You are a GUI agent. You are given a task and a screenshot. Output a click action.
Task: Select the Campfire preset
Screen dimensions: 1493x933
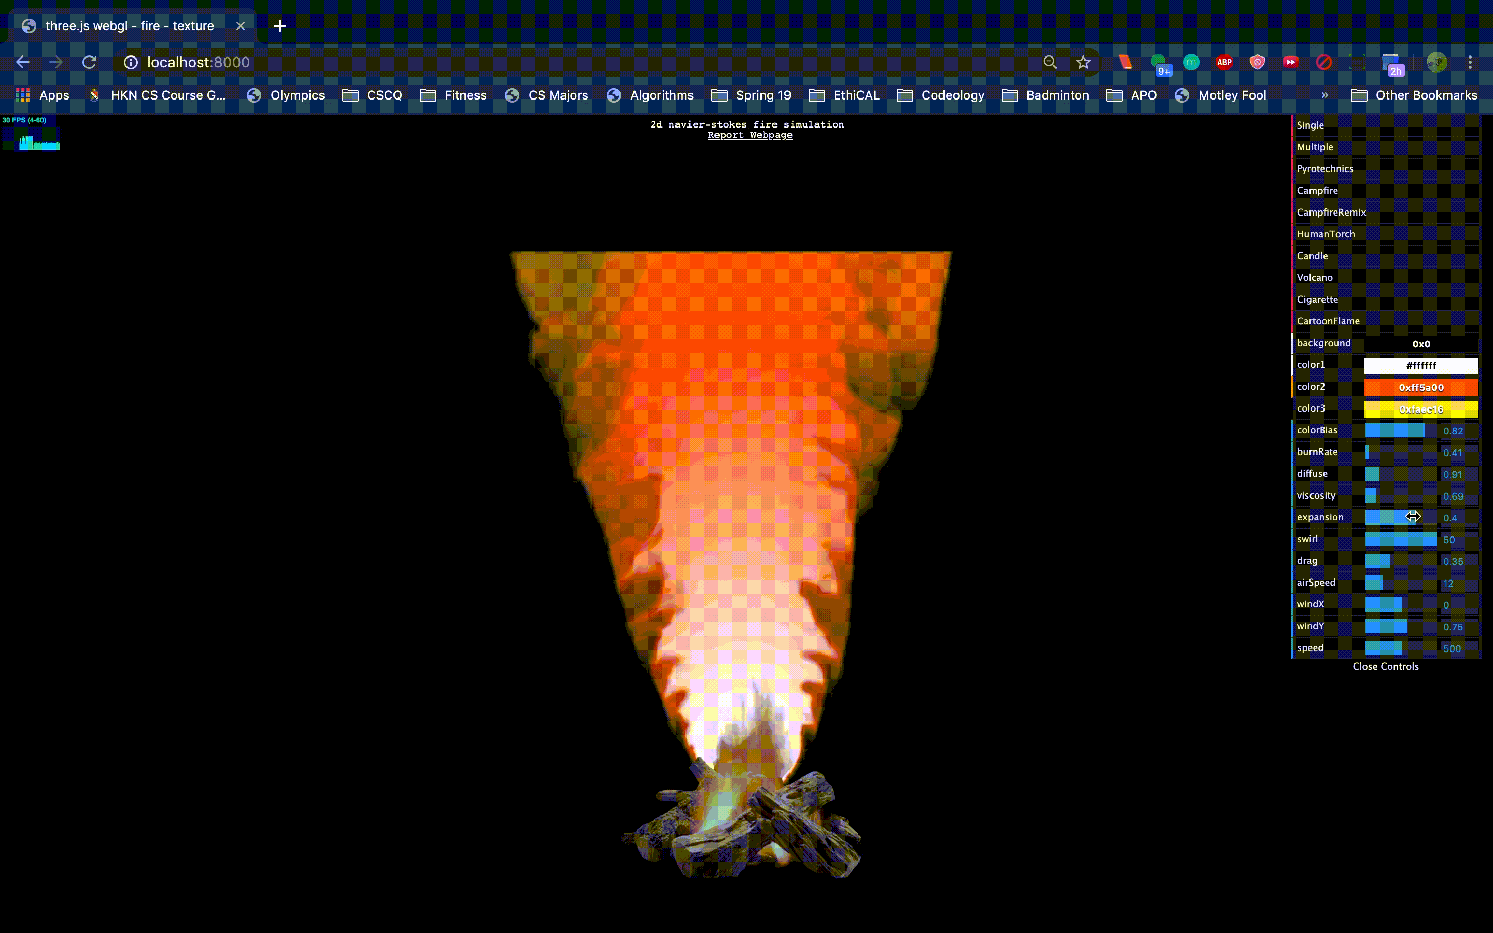coord(1317,191)
